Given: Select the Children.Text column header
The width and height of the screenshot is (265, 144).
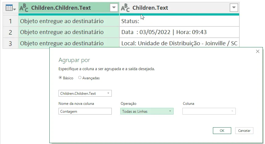Looking at the screenshot, I should (179, 8).
